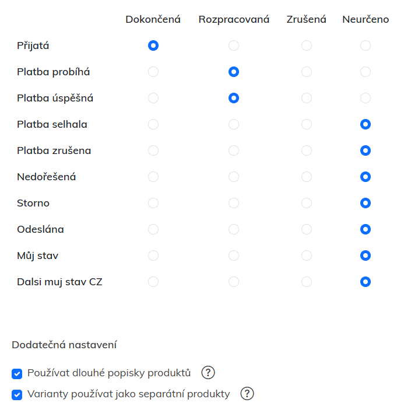404x413 pixels.
Task: Uncheck 'Používat dlouhé popisky produktů' checkbox
Action: (17, 373)
